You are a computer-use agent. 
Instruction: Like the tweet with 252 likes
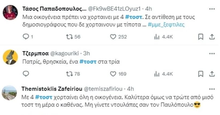(113, 37)
